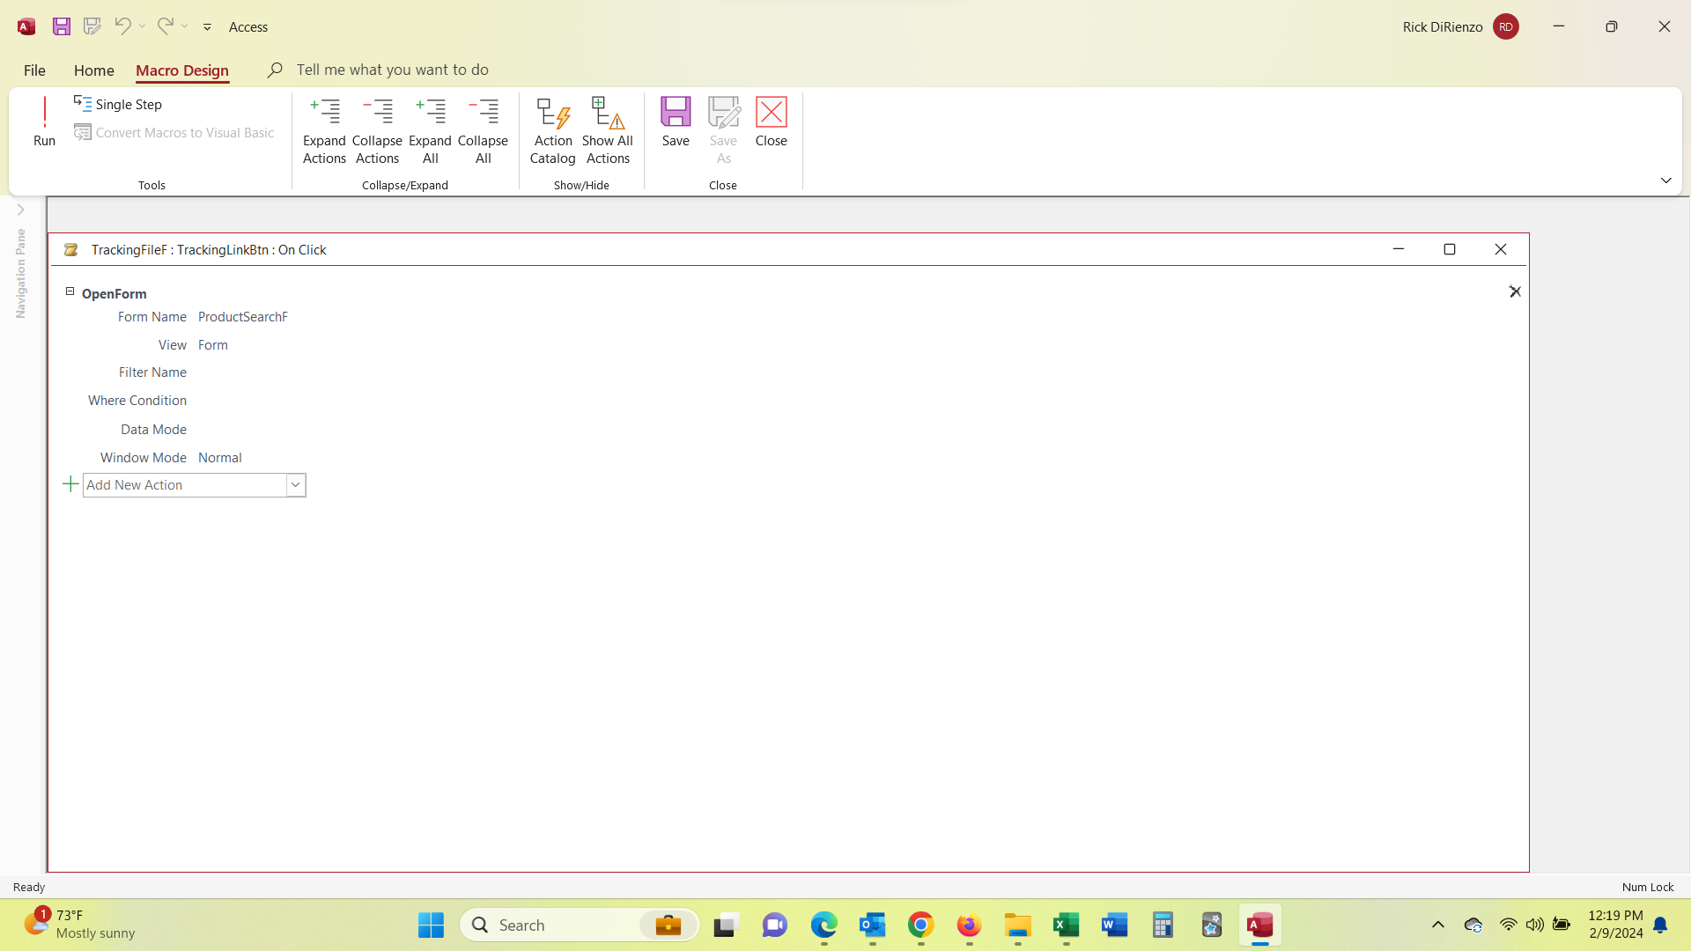Switch to the Home tab

click(93, 70)
